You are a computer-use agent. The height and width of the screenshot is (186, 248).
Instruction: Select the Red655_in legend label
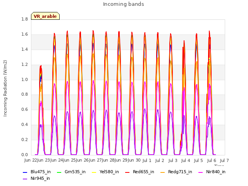[x=143, y=172]
